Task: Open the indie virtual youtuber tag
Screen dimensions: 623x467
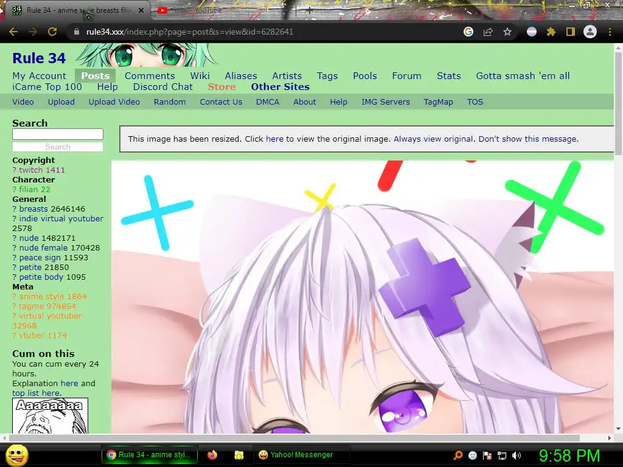Action: tap(61, 219)
